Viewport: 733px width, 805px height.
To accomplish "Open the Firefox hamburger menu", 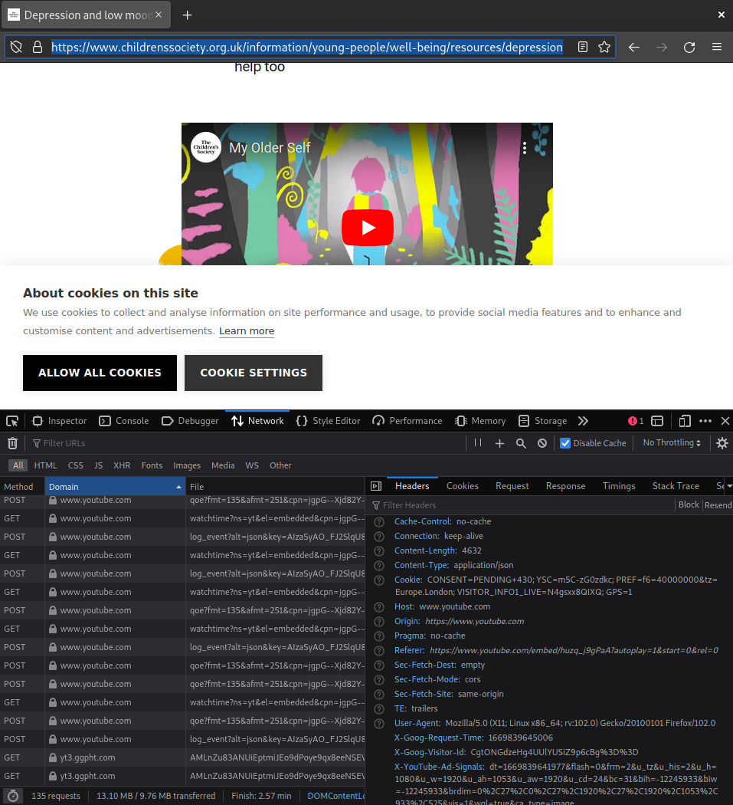I will pos(717,48).
